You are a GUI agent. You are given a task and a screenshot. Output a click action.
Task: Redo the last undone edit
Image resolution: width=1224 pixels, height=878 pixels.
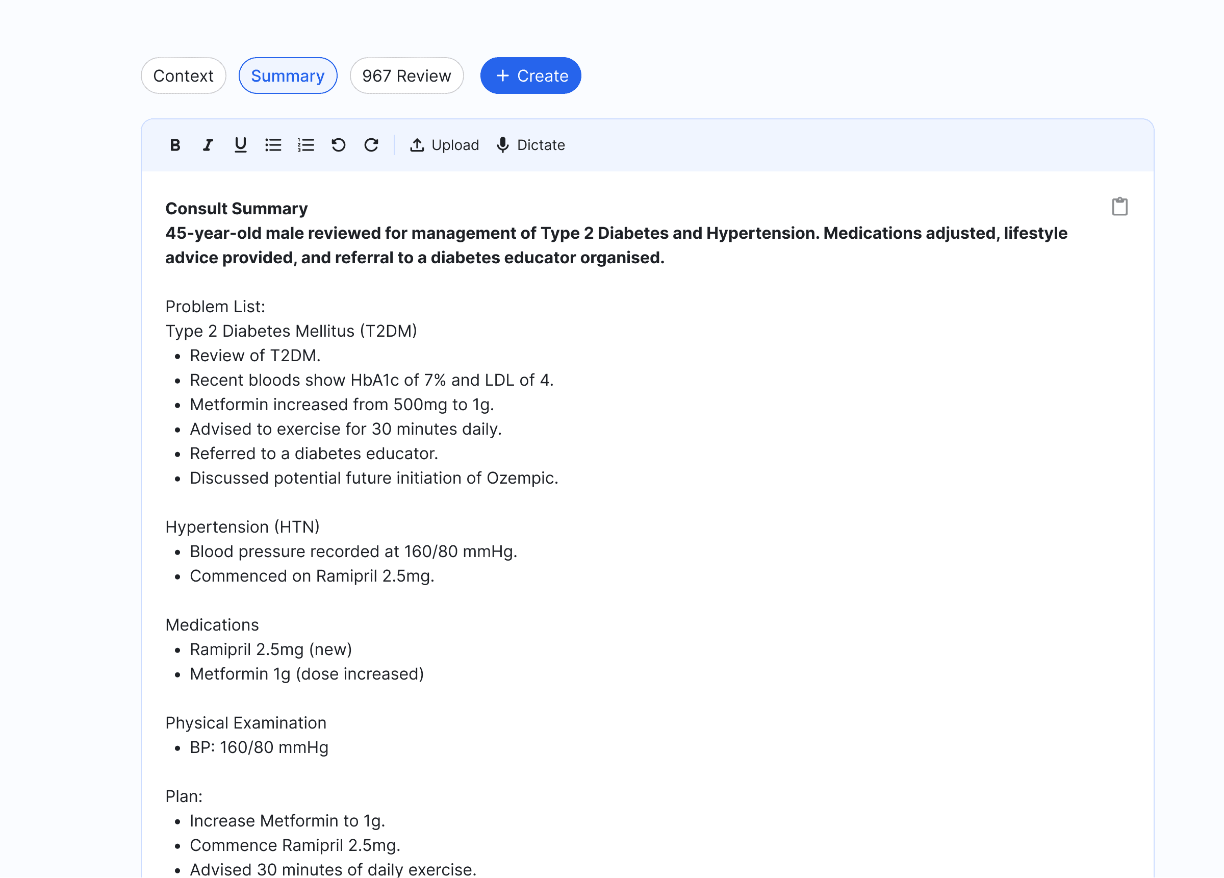pos(371,145)
